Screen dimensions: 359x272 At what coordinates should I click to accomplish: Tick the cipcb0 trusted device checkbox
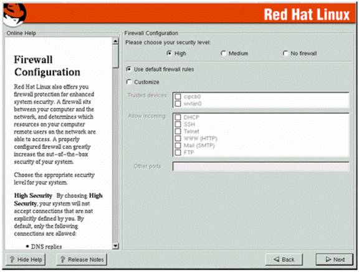pyautogui.click(x=178, y=97)
